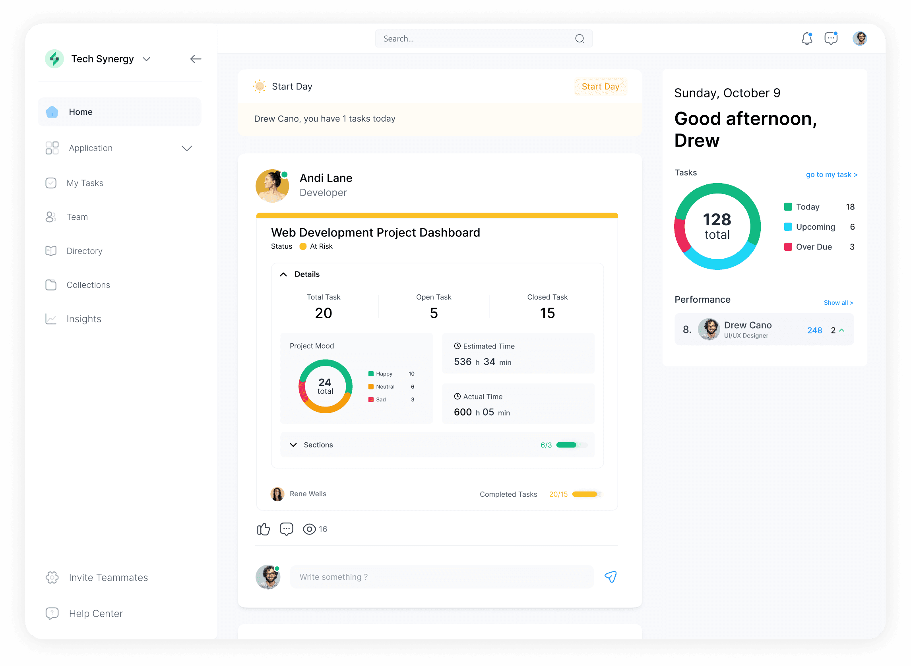
Task: Go to Insights in sidebar
Action: (84, 319)
